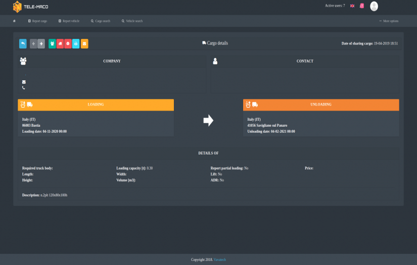Open the user profile avatar
The width and height of the screenshot is (417, 265).
point(374,6)
